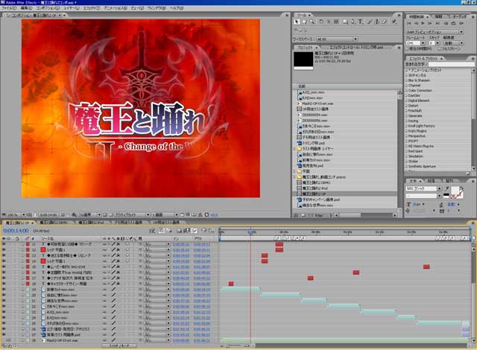Image resolution: width=477 pixels, height=350 pixels.
Task: Open the Composition menu
Action: (48, 8)
